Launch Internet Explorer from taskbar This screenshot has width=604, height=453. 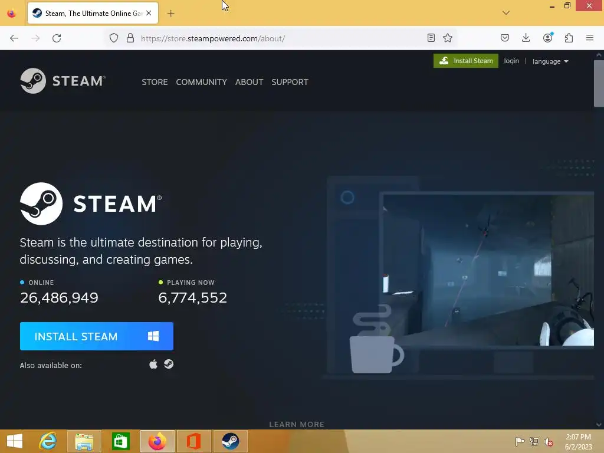coord(48,441)
